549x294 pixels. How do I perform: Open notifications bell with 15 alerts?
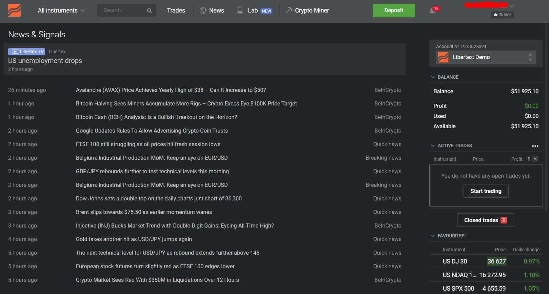click(x=433, y=11)
